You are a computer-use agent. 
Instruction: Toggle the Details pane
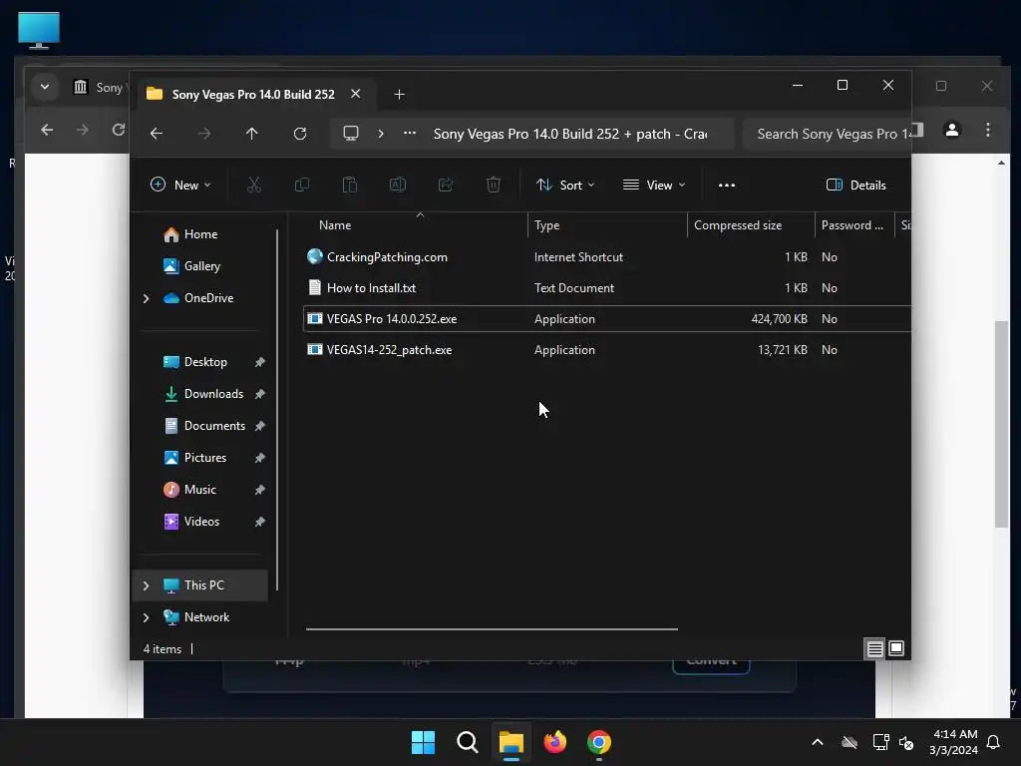(855, 185)
